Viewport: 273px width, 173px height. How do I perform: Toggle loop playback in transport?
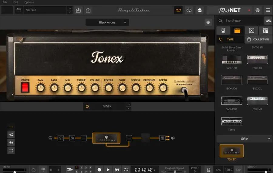point(126,170)
